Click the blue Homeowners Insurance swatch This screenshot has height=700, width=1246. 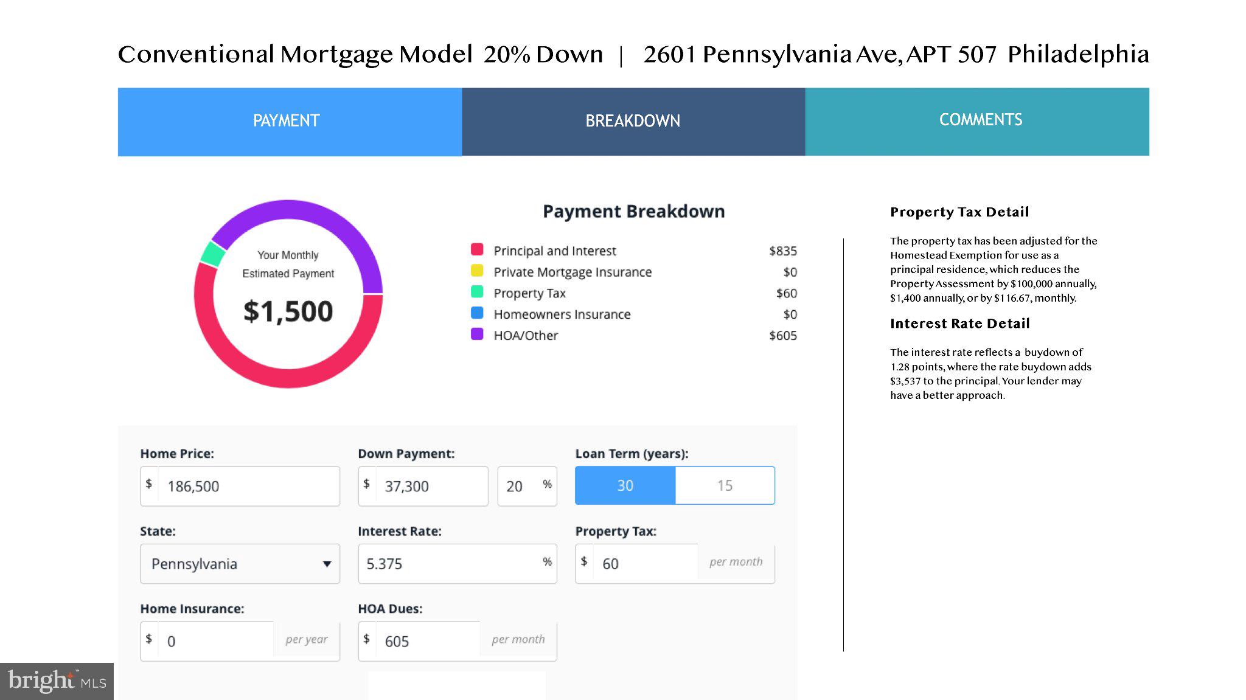point(477,313)
